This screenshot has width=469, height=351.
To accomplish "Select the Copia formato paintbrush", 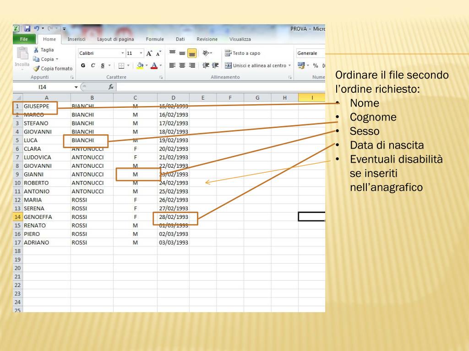I will tap(37, 69).
